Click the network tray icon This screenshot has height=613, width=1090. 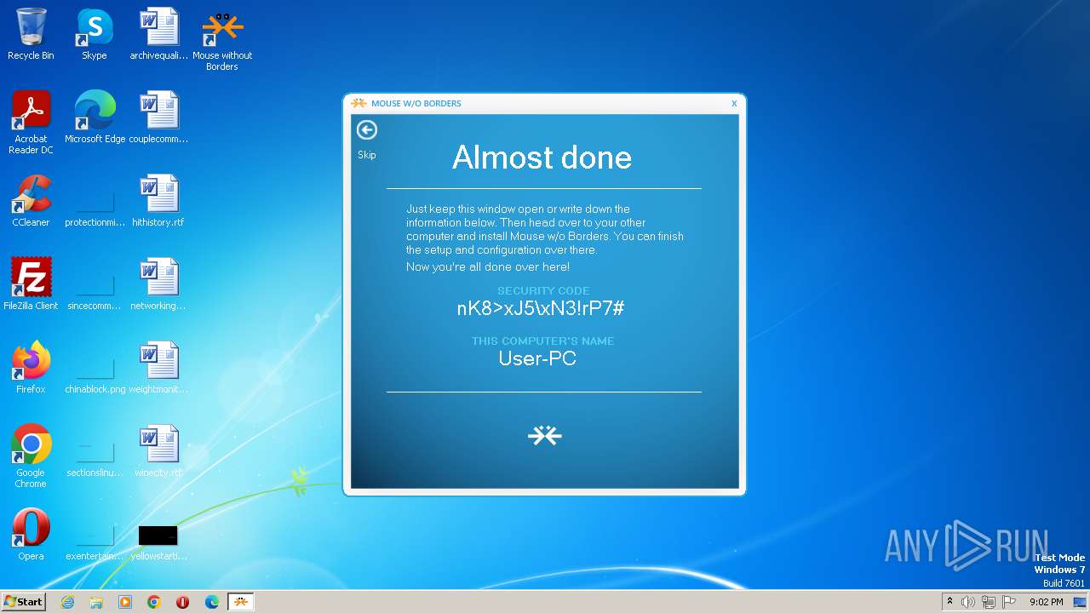989,602
